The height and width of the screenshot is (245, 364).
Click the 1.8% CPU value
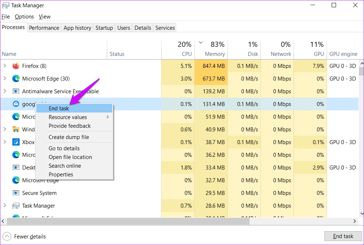tap(186, 168)
